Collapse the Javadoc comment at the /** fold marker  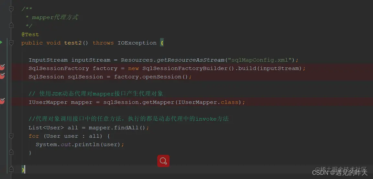click(x=11, y=9)
